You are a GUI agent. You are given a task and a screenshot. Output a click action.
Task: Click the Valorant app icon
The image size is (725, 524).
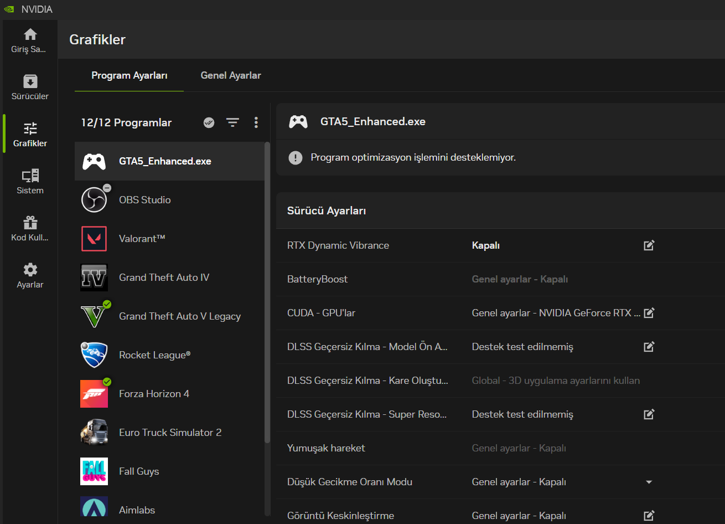[94, 239]
